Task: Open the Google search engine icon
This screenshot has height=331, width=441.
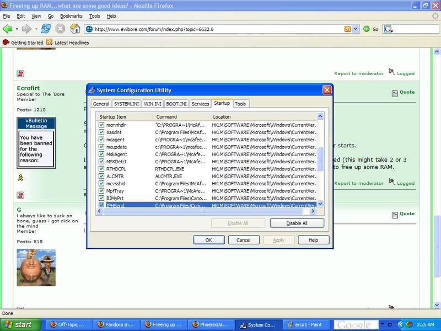Action: [388, 29]
